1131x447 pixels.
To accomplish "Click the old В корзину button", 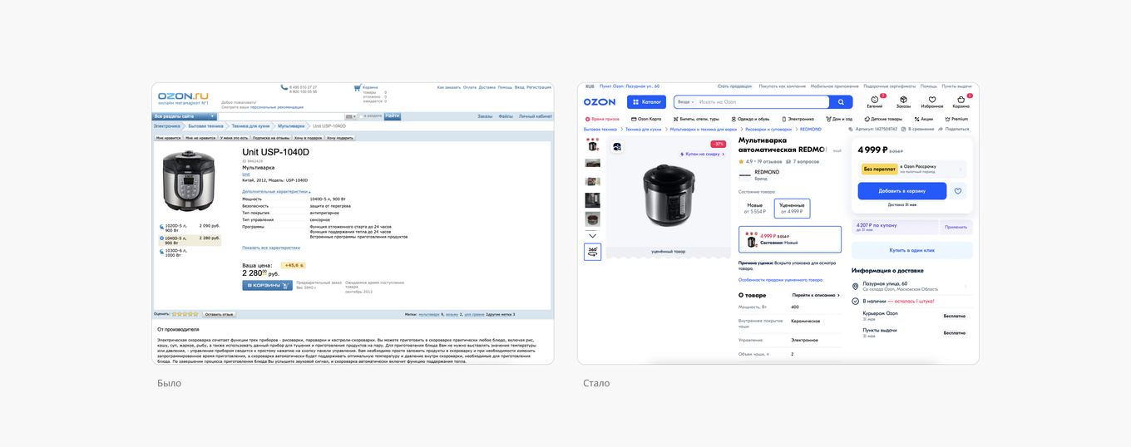I will tap(267, 286).
